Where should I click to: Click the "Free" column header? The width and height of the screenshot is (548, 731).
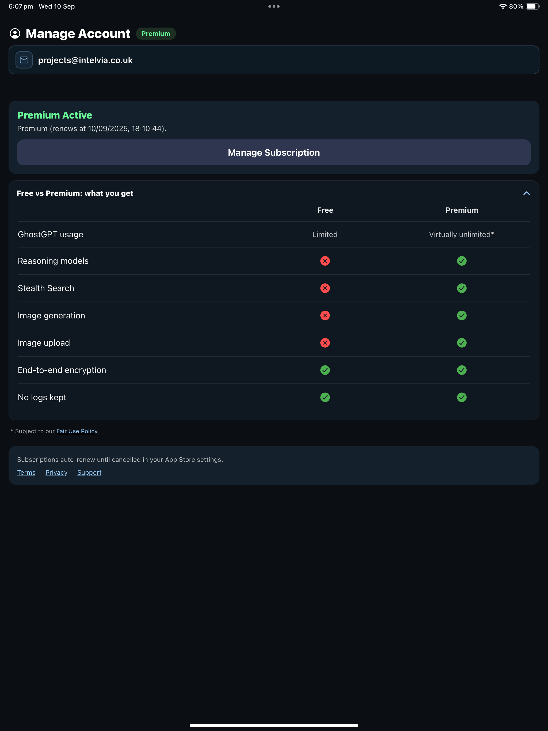click(325, 210)
